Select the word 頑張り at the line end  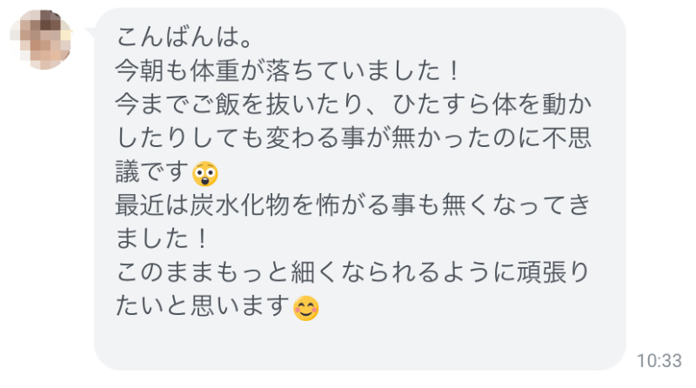click(553, 272)
